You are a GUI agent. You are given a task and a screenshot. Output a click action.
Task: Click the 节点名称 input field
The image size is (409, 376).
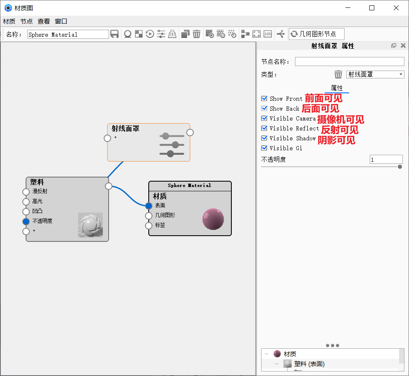point(350,62)
